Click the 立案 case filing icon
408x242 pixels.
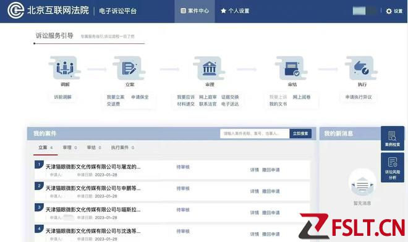click(129, 68)
